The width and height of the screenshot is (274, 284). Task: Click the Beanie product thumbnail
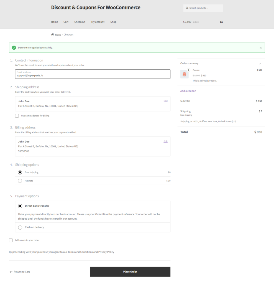pos(185,74)
